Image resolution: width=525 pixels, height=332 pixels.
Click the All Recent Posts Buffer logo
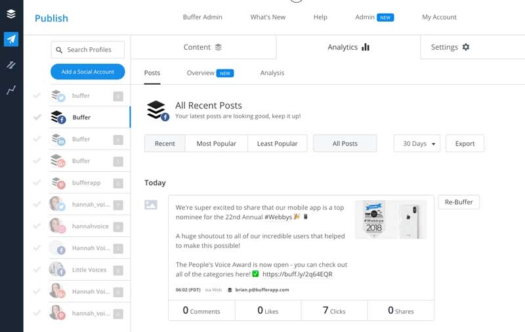point(157,110)
